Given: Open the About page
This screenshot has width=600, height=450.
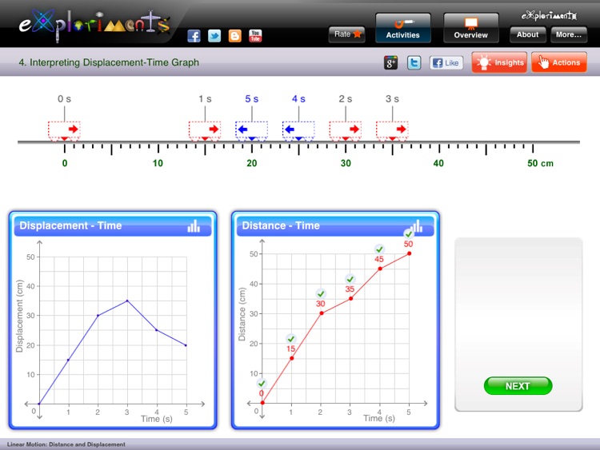Looking at the screenshot, I should 528,34.
